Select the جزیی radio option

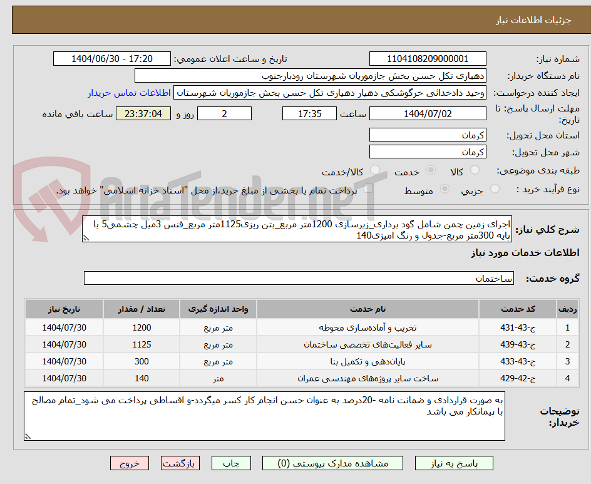pyautogui.click(x=495, y=190)
